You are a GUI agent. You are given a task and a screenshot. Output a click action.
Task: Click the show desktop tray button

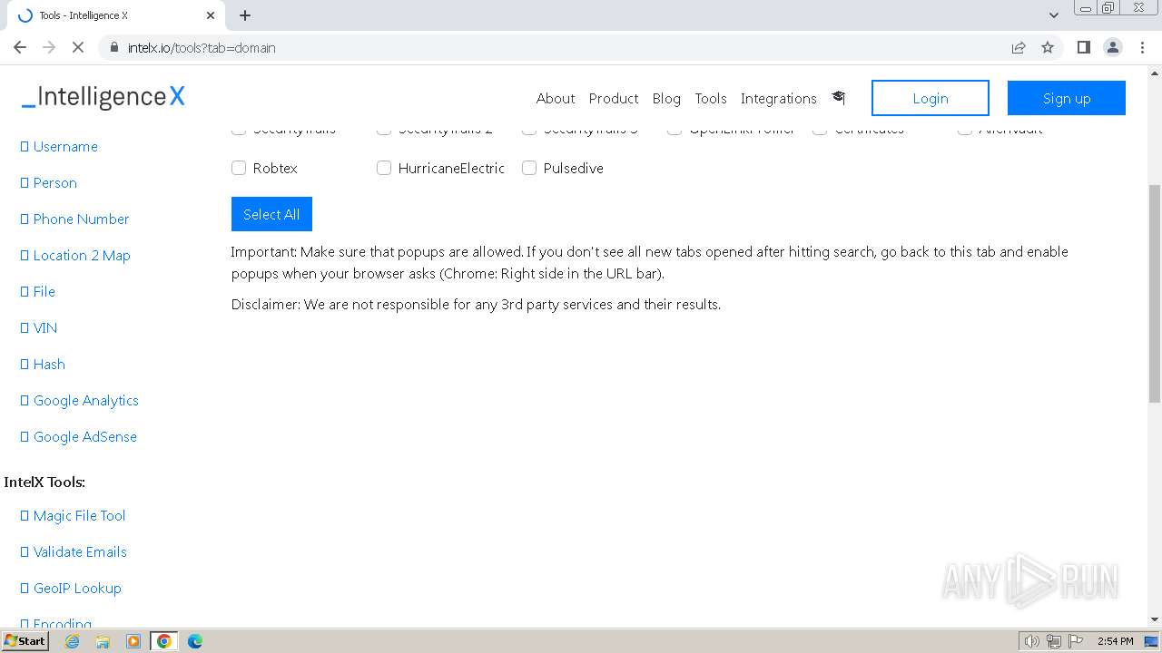[x=1151, y=641]
